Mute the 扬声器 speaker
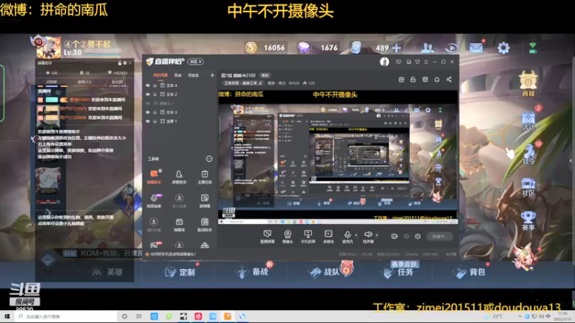 click(368, 235)
